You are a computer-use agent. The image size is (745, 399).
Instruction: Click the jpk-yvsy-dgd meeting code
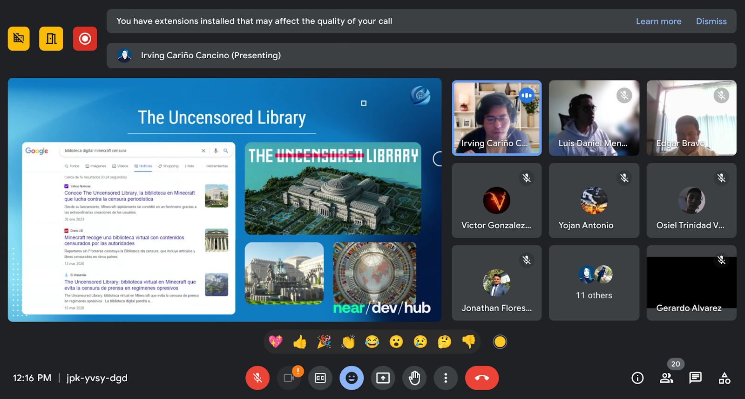97,378
